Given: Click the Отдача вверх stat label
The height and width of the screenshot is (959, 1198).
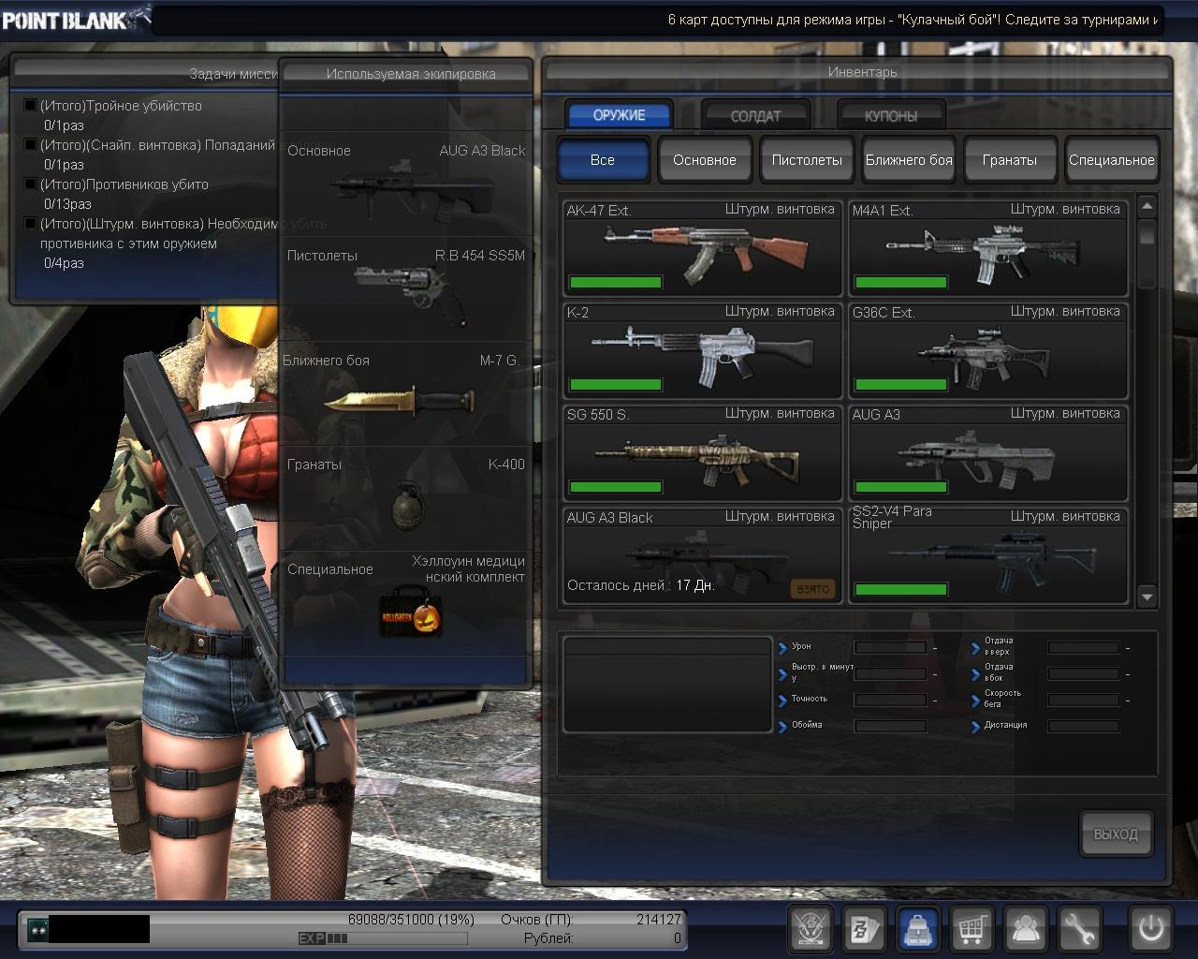Looking at the screenshot, I should tap(999, 646).
